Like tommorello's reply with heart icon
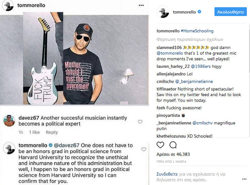Image resolution: width=250 pixels, height=185 pixels. (144, 149)
